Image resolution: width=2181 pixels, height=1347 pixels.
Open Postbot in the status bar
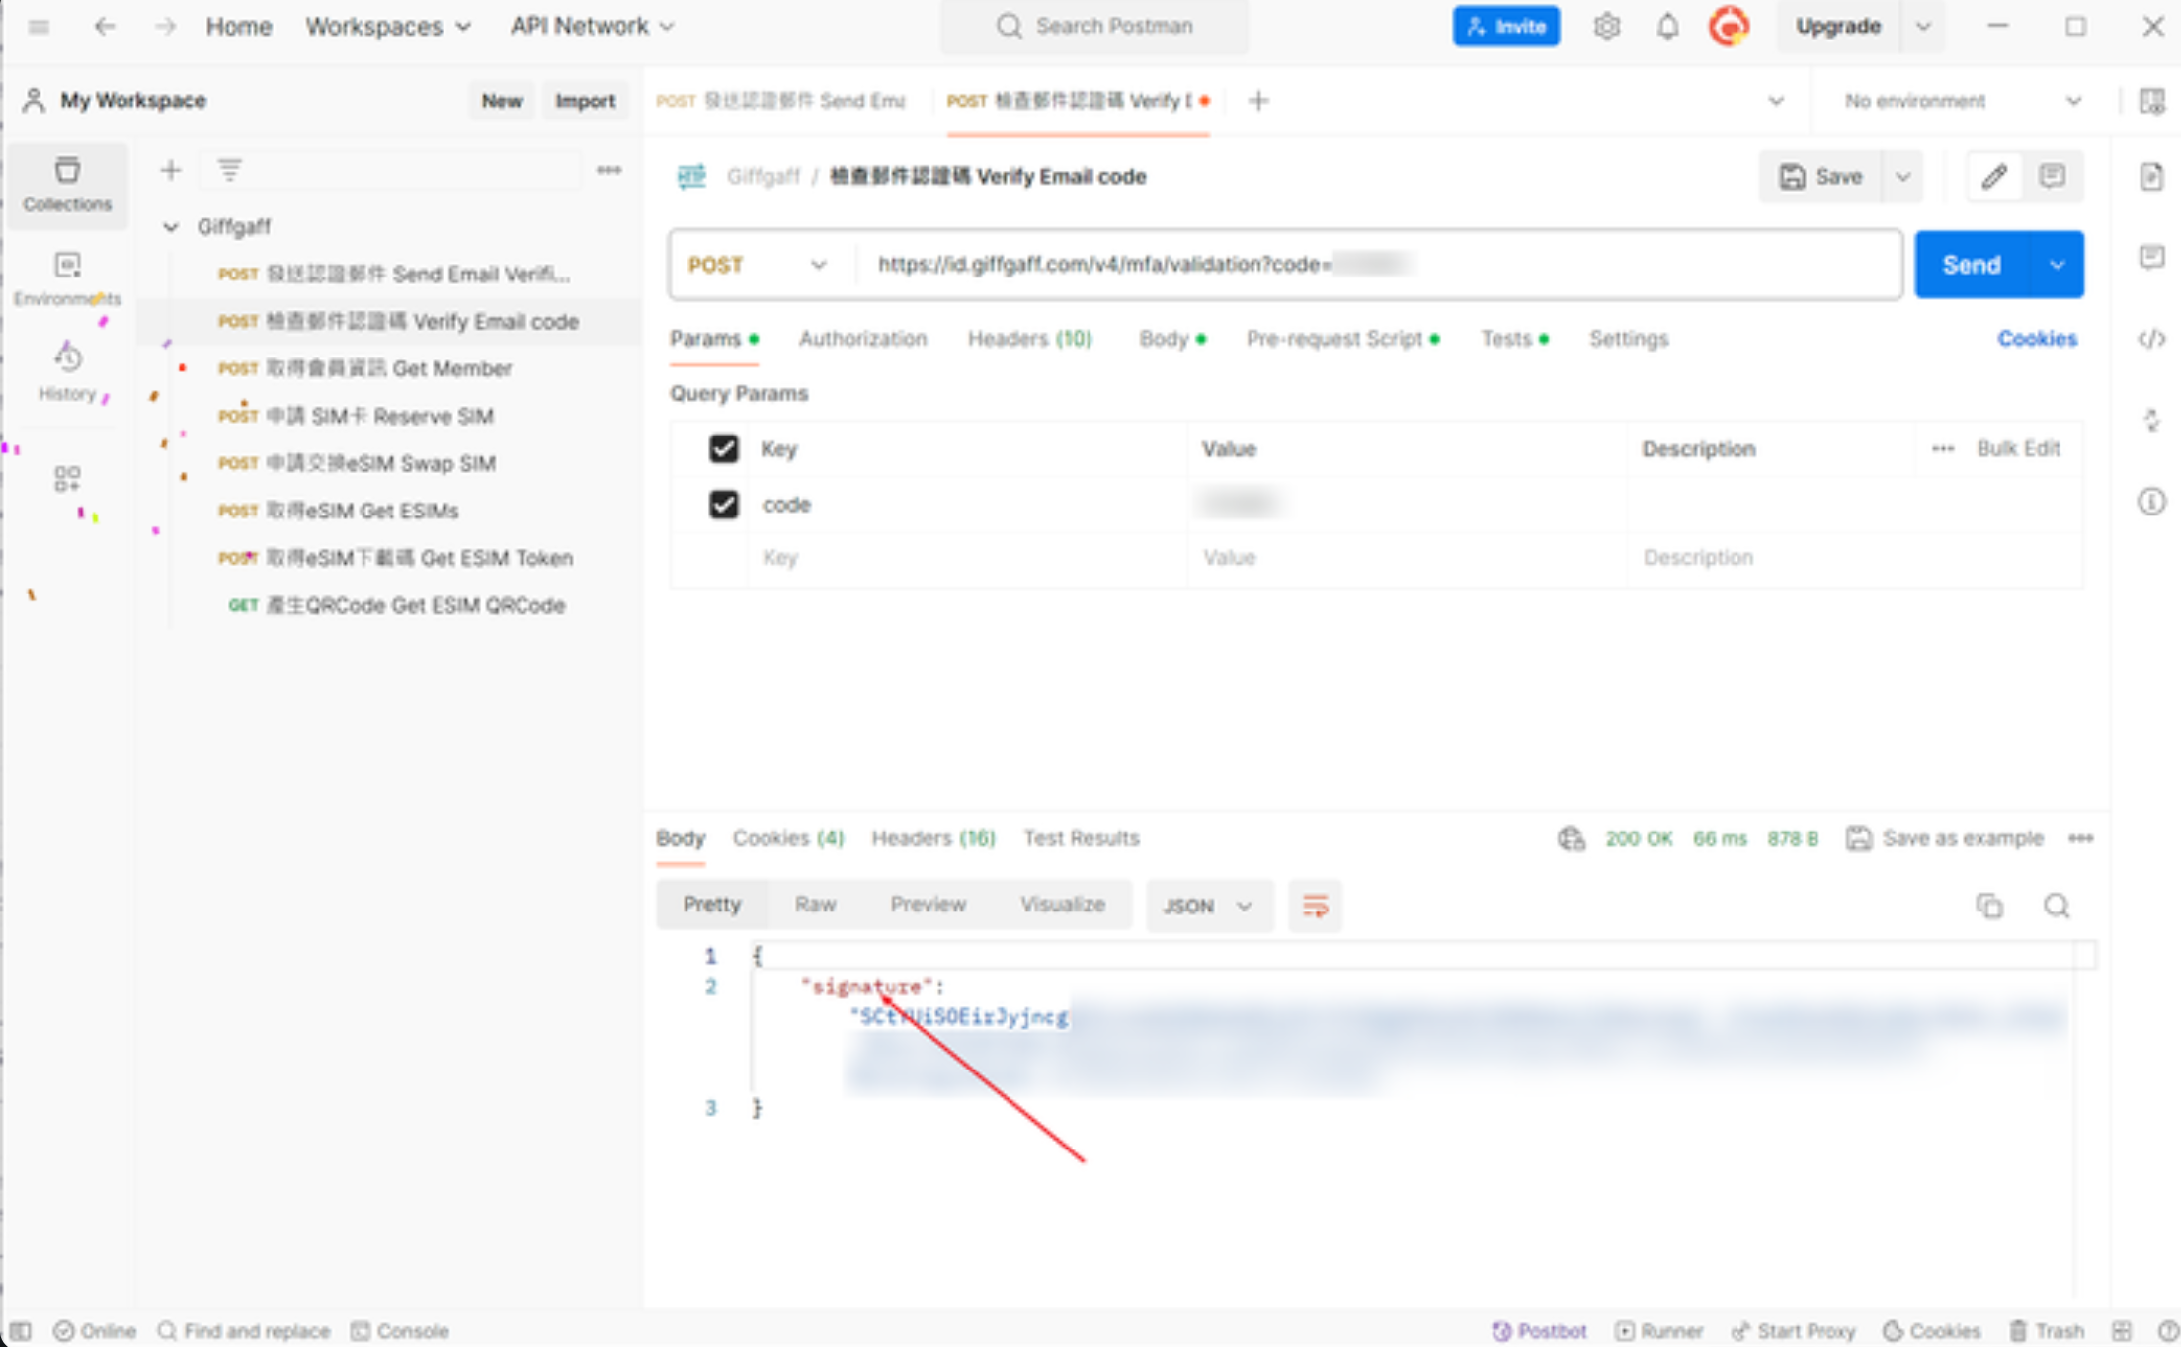(1539, 1331)
